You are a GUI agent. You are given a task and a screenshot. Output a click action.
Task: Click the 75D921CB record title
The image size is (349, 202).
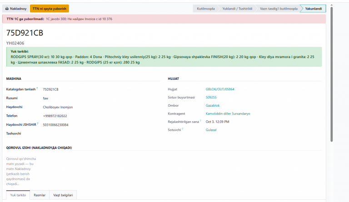click(25, 33)
